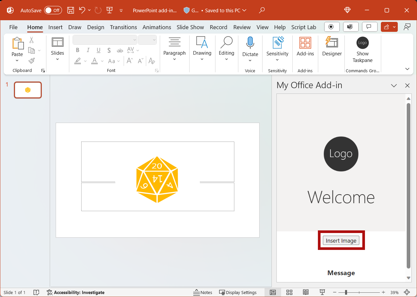Click the Change Case Aa icon
The image size is (417, 297).
pos(112,61)
